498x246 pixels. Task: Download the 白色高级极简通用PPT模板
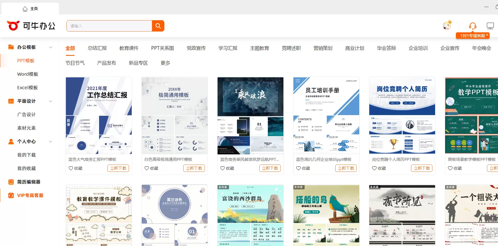click(x=194, y=168)
